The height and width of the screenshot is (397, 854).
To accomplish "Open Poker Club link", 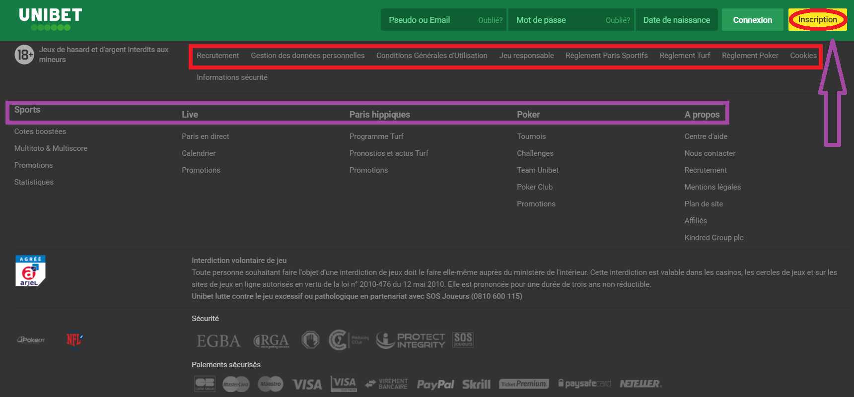I will (535, 187).
